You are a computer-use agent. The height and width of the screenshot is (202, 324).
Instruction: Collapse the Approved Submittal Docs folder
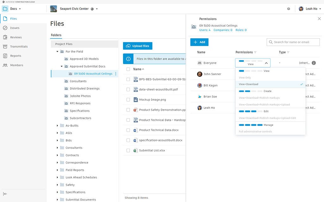point(62,66)
